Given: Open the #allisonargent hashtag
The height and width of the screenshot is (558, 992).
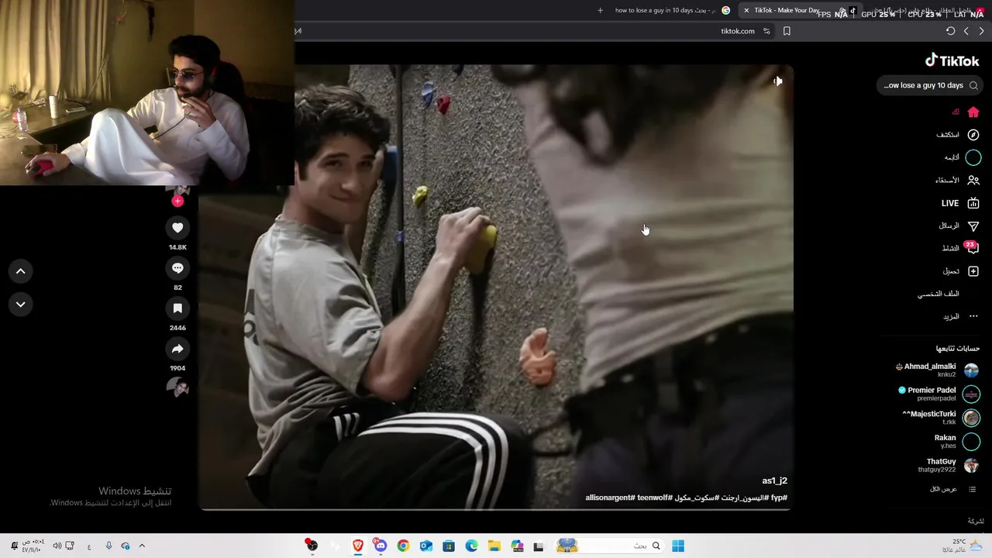Looking at the screenshot, I should [610, 498].
